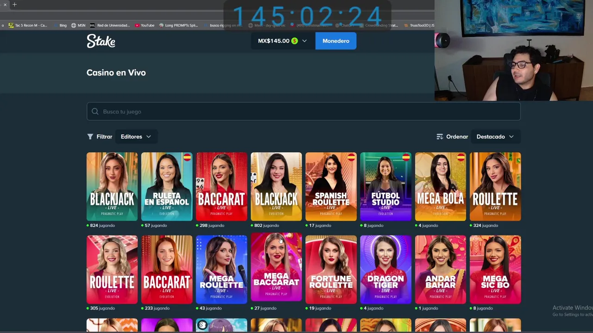The height and width of the screenshot is (333, 593).
Task: Open the Tac 5 Recon M bookmark
Action: coord(28,25)
